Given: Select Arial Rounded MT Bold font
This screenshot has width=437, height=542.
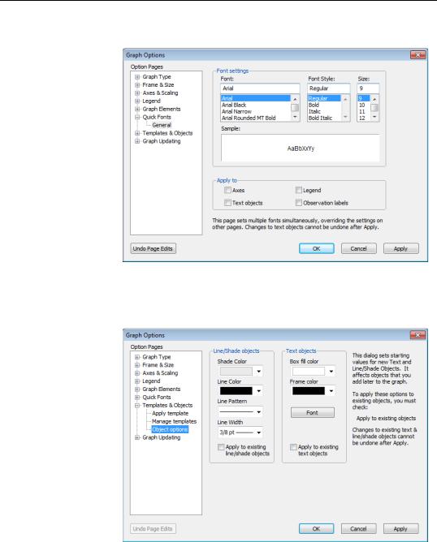Looking at the screenshot, I should pyautogui.click(x=249, y=118).
